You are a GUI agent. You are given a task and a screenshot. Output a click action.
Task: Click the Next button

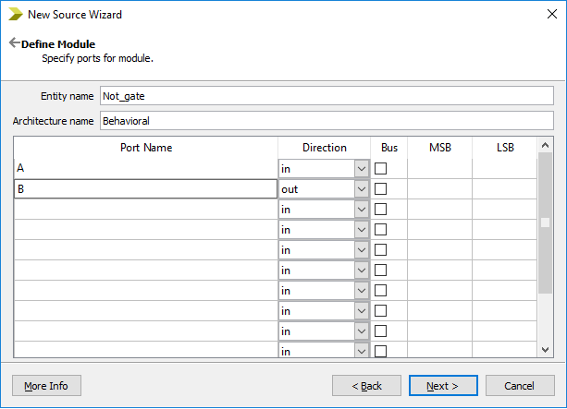pyautogui.click(x=442, y=385)
